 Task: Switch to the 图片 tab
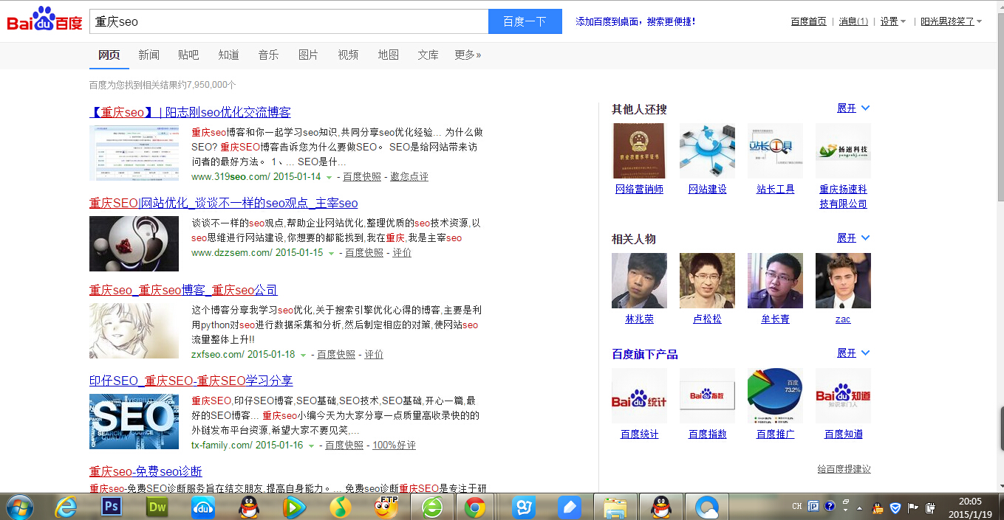point(308,55)
